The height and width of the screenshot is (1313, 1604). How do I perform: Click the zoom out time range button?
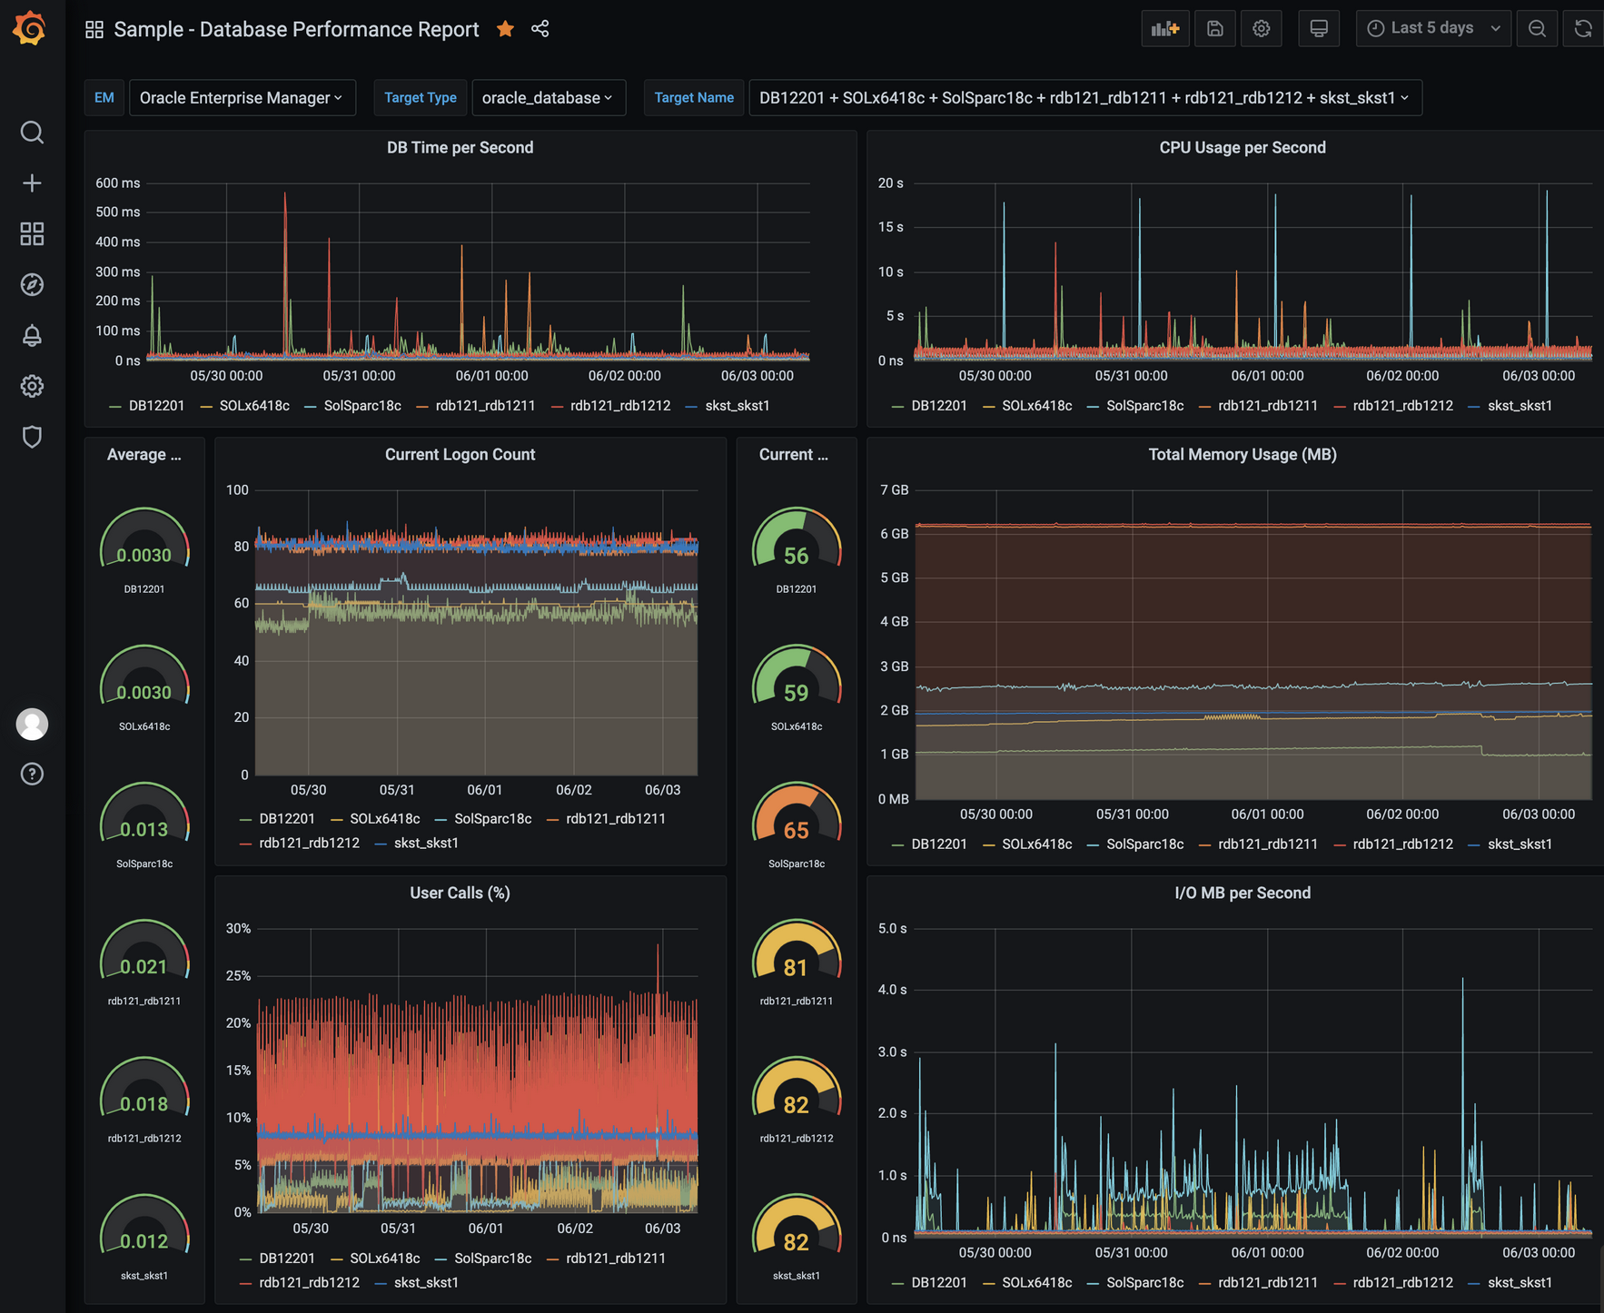1537,28
